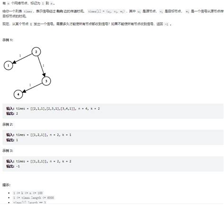Click example 3 output value -1
The image size is (224, 206).
18,166
